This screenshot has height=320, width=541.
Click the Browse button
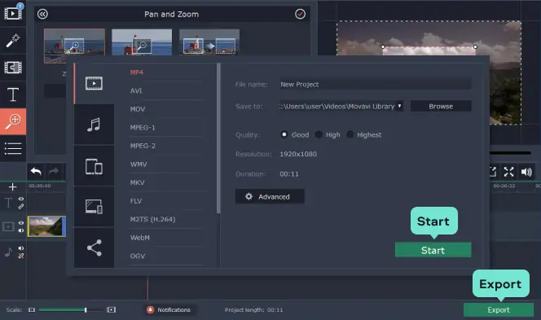click(441, 106)
